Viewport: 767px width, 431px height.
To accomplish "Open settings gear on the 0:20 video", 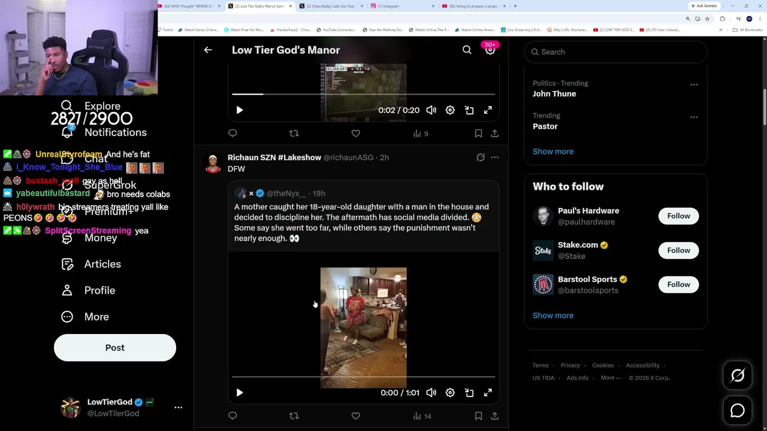I will click(x=450, y=110).
